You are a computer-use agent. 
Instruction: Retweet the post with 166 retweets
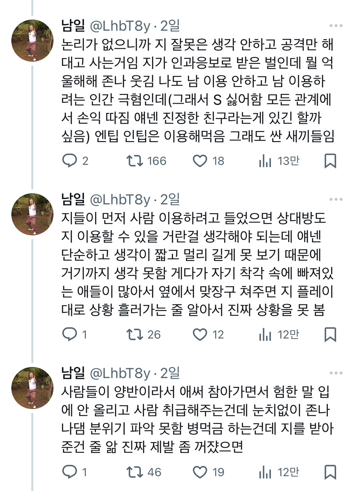(x=135, y=161)
